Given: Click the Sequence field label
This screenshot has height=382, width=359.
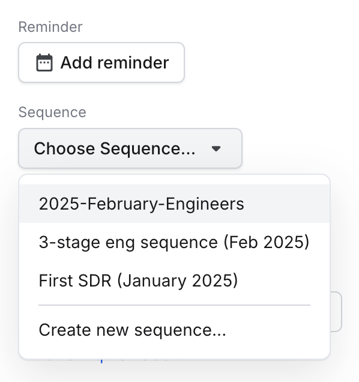Looking at the screenshot, I should [x=52, y=112].
